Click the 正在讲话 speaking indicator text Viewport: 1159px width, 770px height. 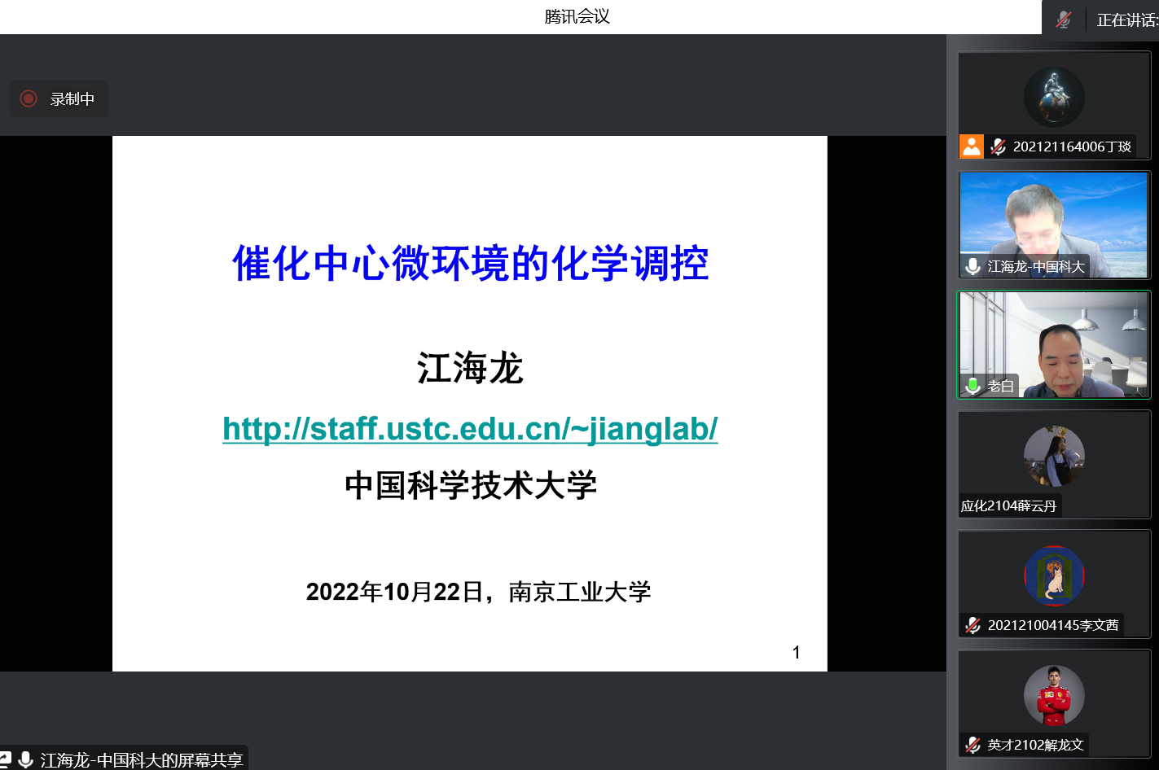(1126, 20)
